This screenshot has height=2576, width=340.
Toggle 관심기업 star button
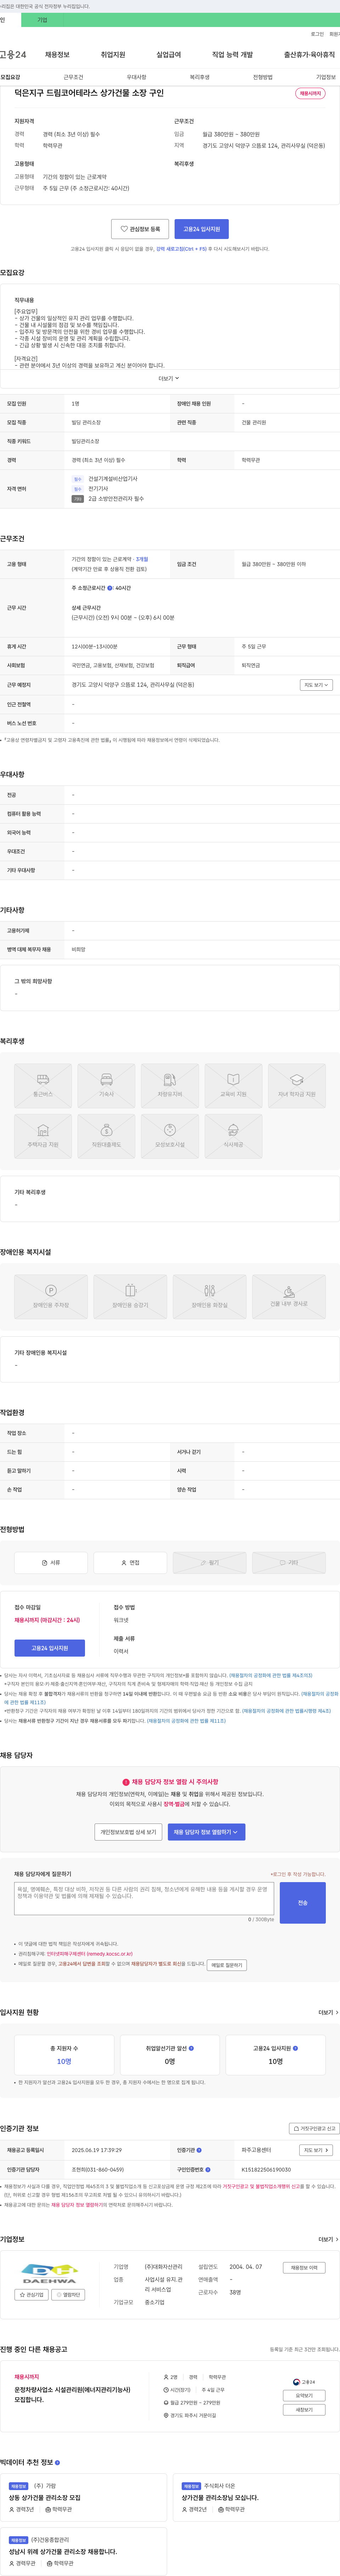click(32, 2295)
